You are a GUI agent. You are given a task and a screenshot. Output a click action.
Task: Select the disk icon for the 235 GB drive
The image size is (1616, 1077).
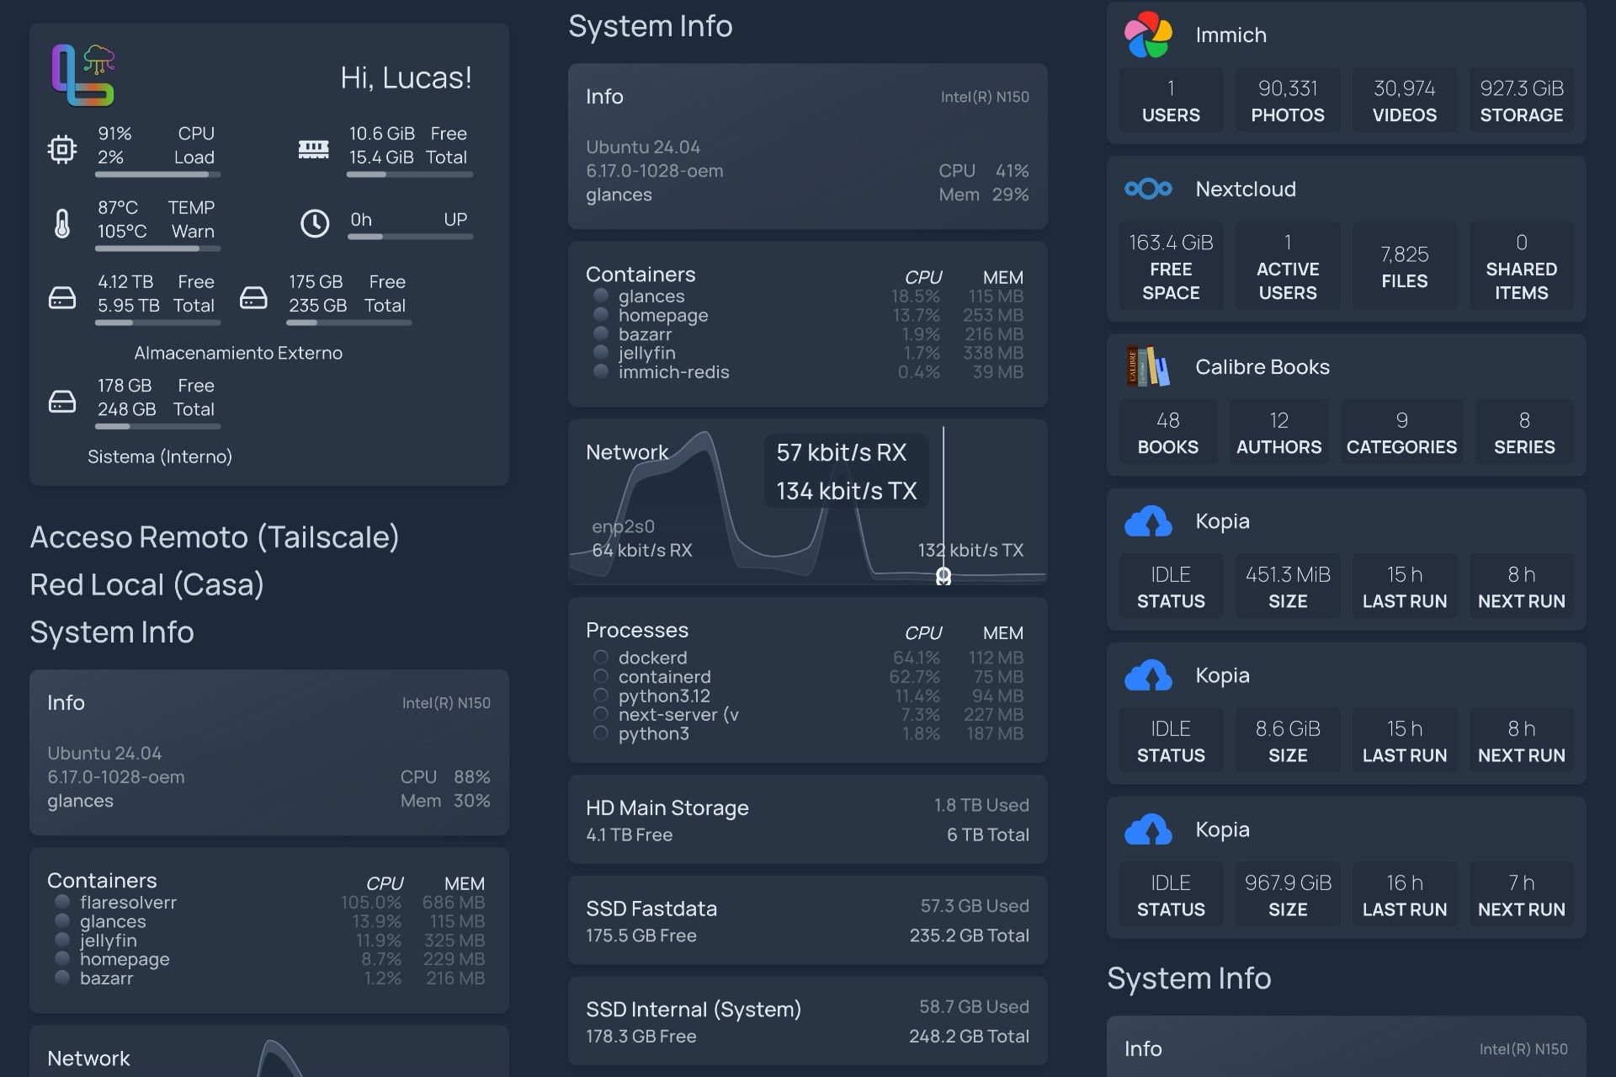(253, 297)
